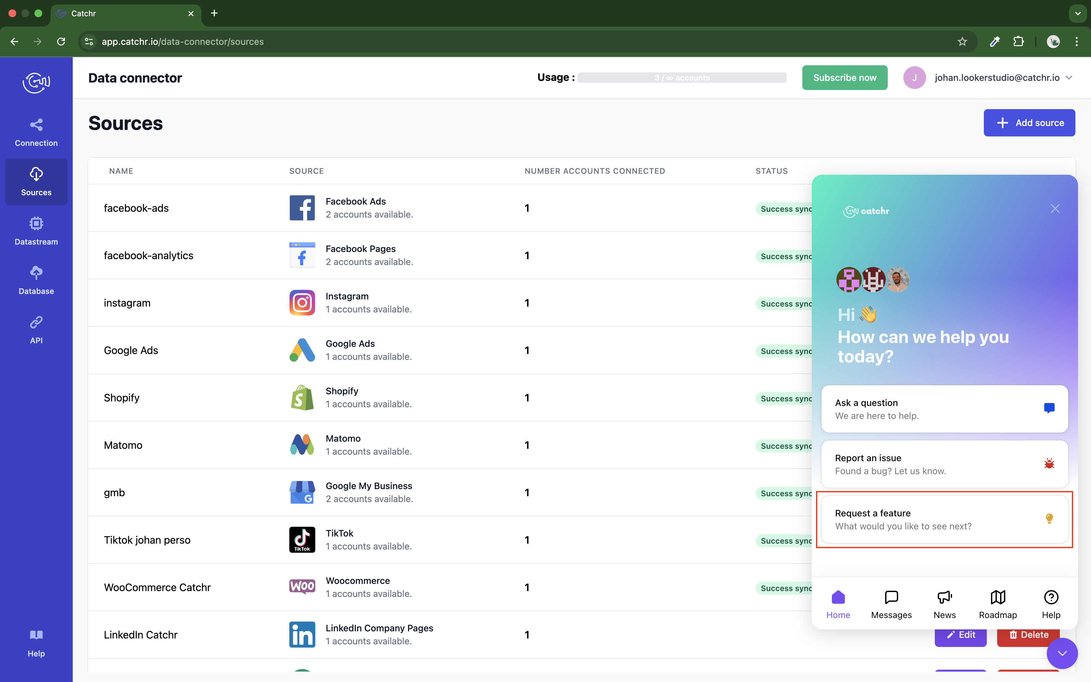
Task: Open Database in sidebar
Action: (36, 281)
